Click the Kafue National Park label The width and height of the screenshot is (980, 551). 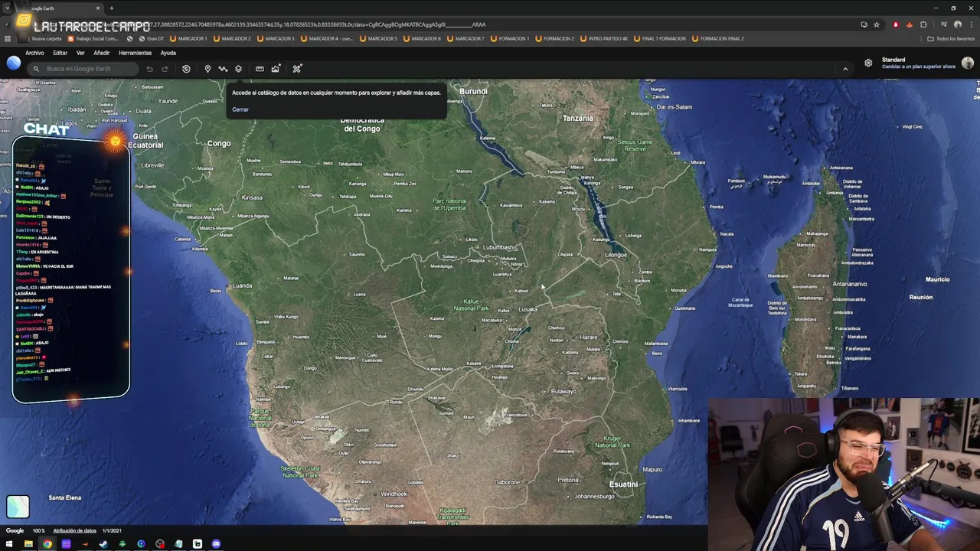pyautogui.click(x=471, y=305)
